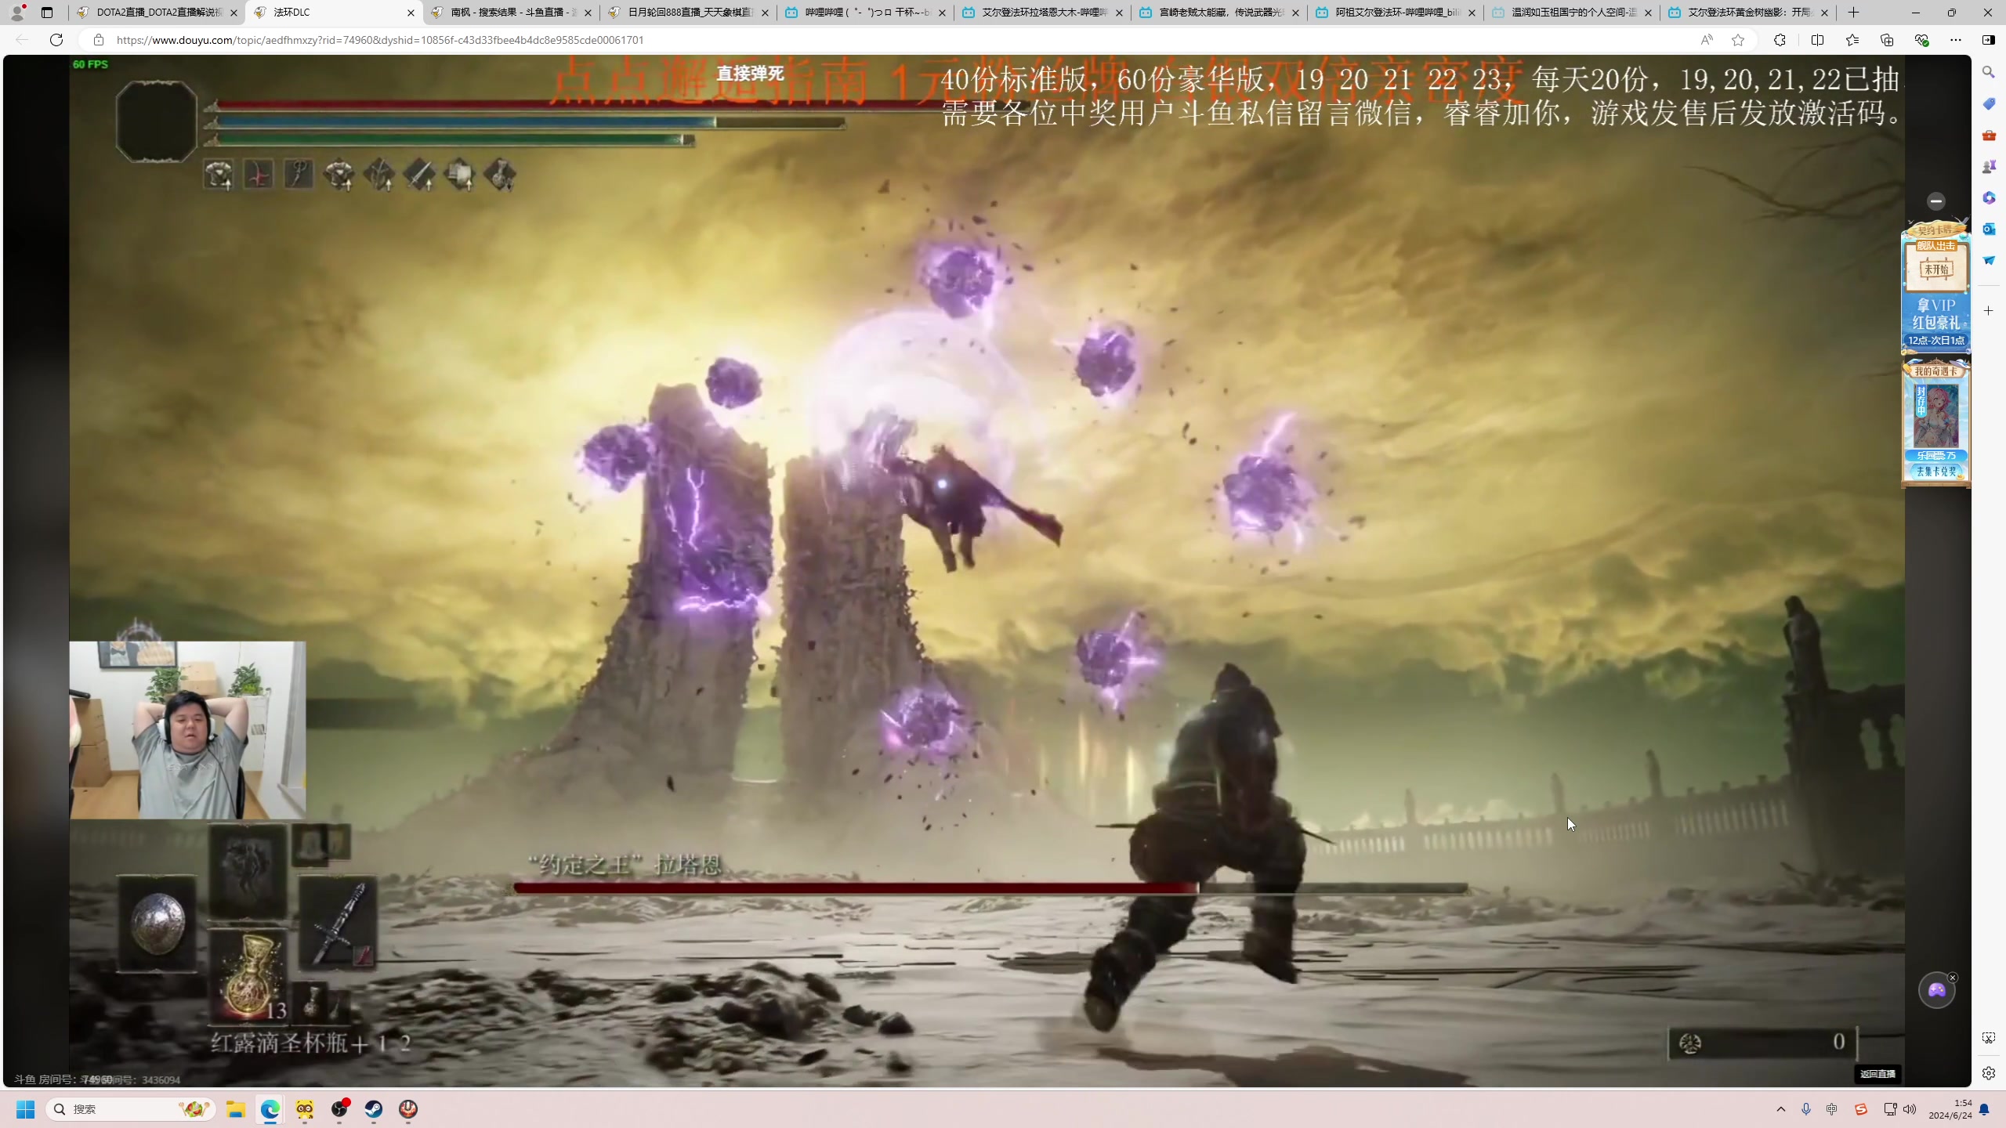Click the 去集卡兑奖 button
The width and height of the screenshot is (2006, 1128).
pyautogui.click(x=1935, y=472)
